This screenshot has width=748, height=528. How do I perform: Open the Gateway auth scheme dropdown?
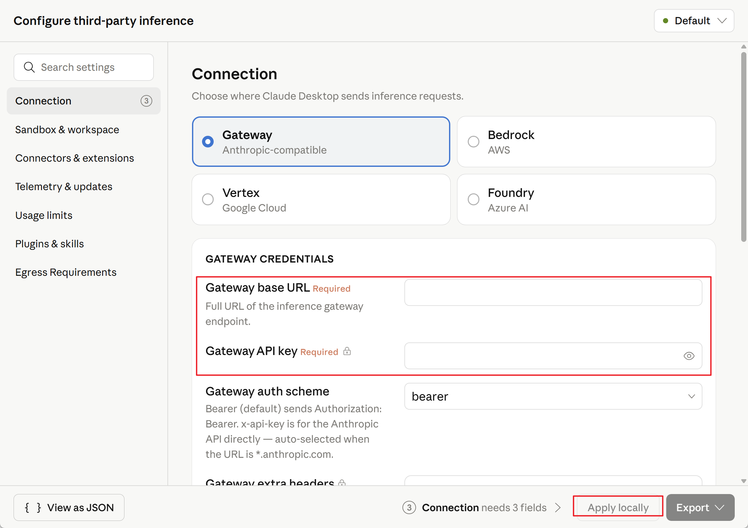tap(553, 396)
